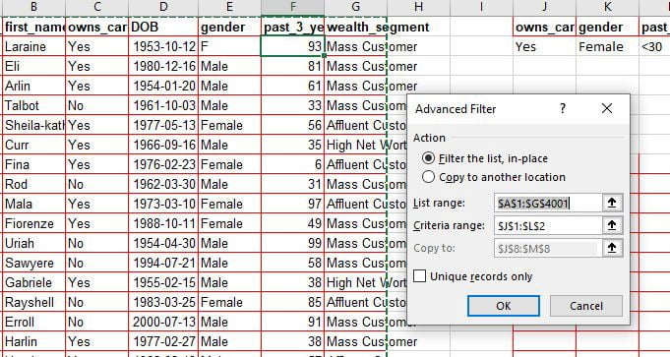Select DOB cell 1980-12-16

pos(163,66)
